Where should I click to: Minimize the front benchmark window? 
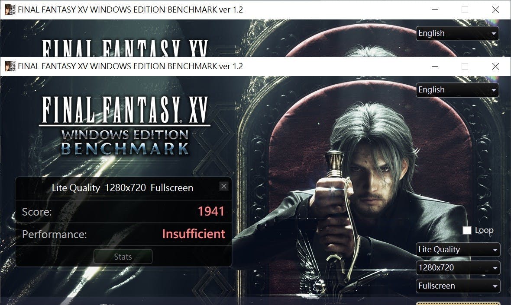[x=435, y=67]
